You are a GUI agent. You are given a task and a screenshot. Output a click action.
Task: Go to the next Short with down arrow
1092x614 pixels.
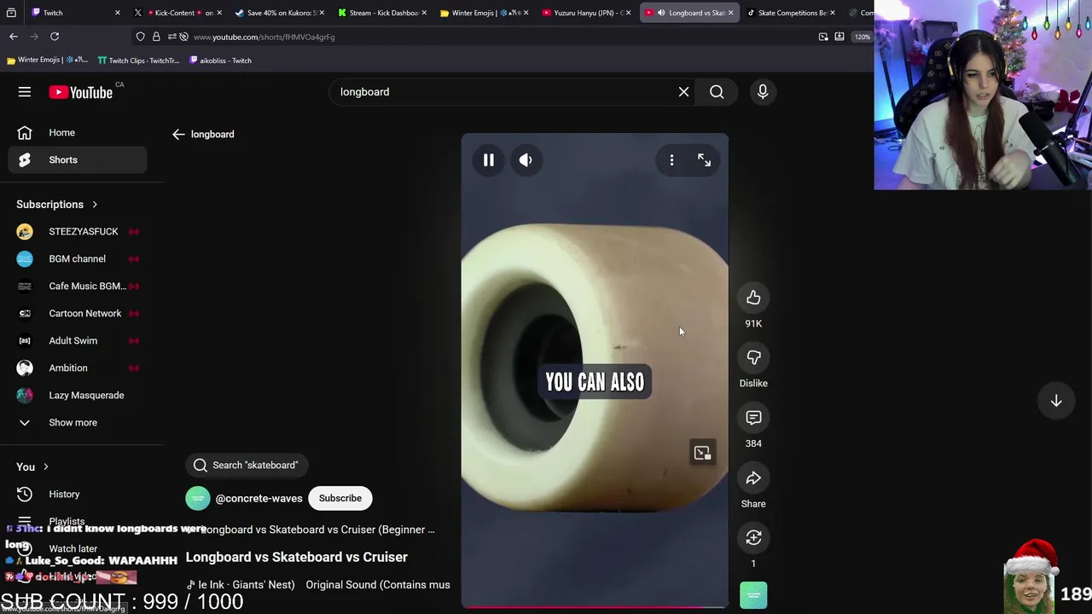[x=1056, y=401]
